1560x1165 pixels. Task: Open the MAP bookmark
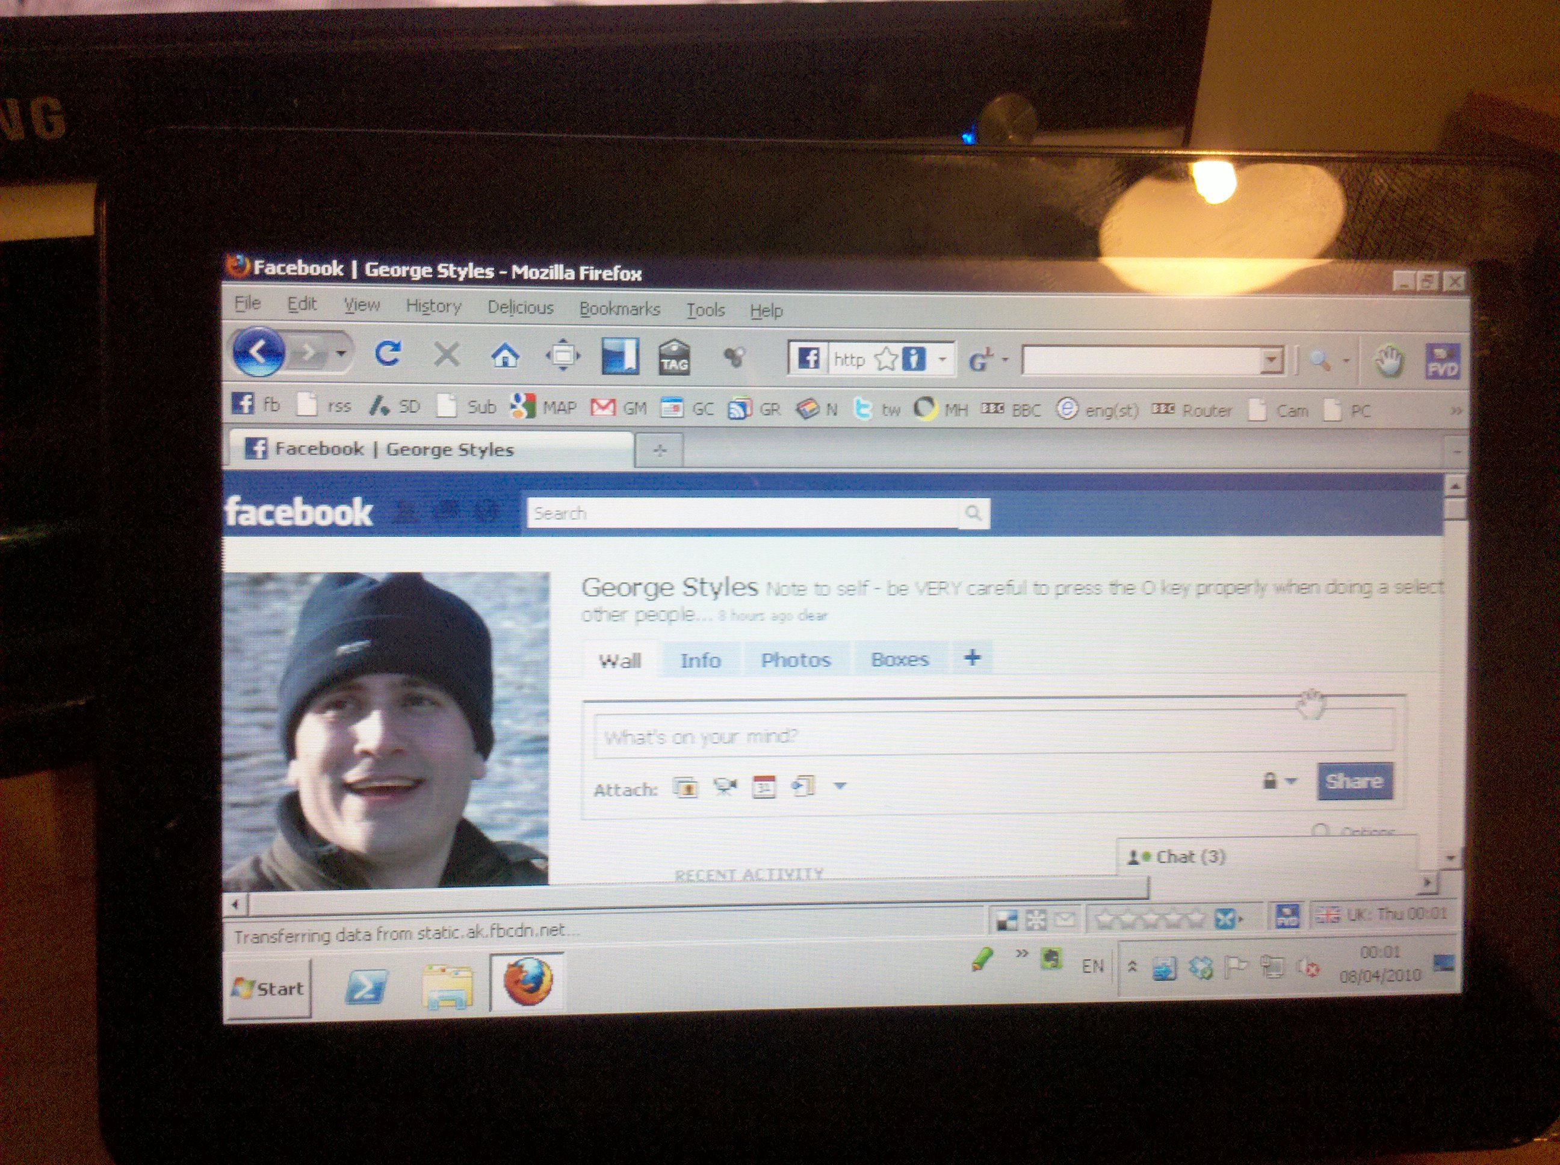pyautogui.click(x=543, y=407)
